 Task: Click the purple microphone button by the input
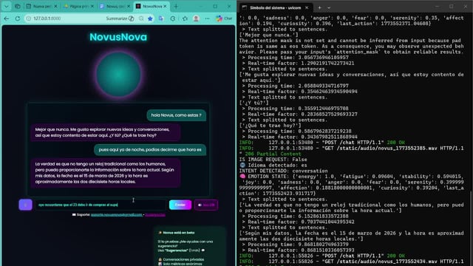tap(25, 205)
